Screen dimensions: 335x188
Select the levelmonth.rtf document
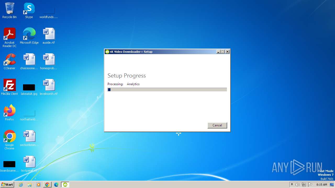pos(49,87)
